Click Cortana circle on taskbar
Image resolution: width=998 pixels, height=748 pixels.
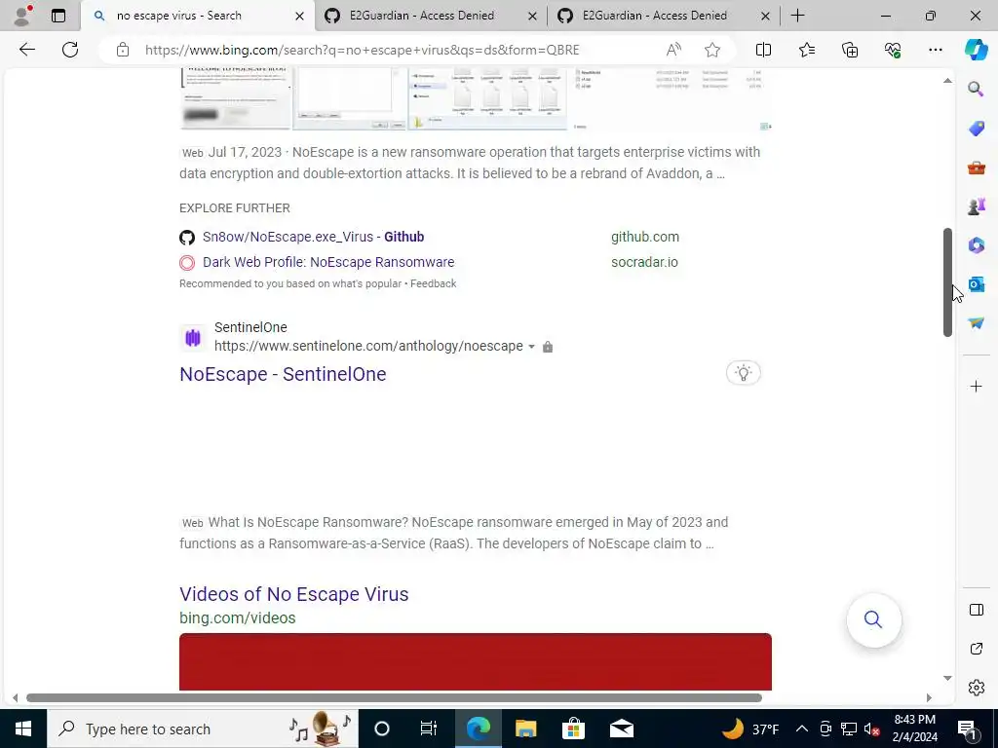[382, 729]
